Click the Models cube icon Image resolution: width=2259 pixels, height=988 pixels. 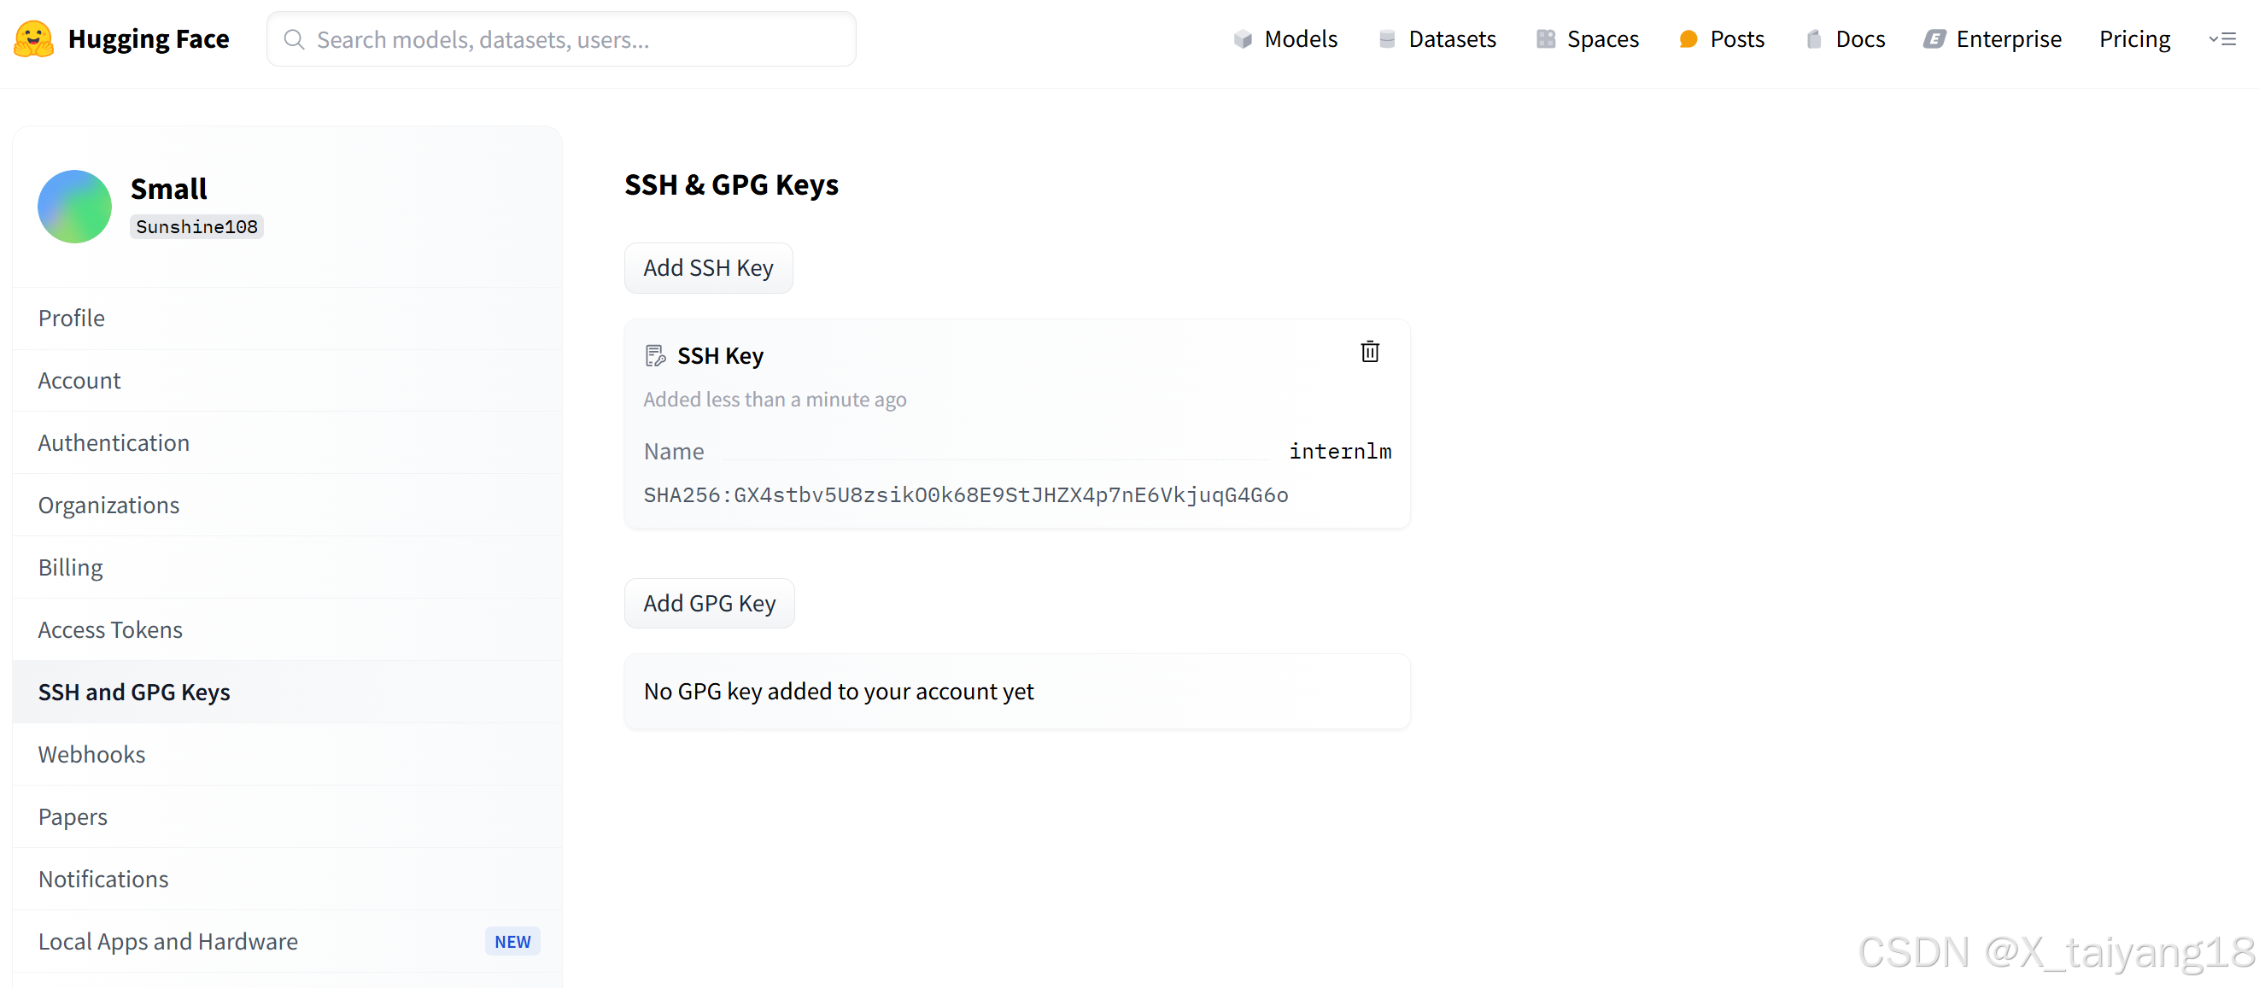click(x=1242, y=39)
